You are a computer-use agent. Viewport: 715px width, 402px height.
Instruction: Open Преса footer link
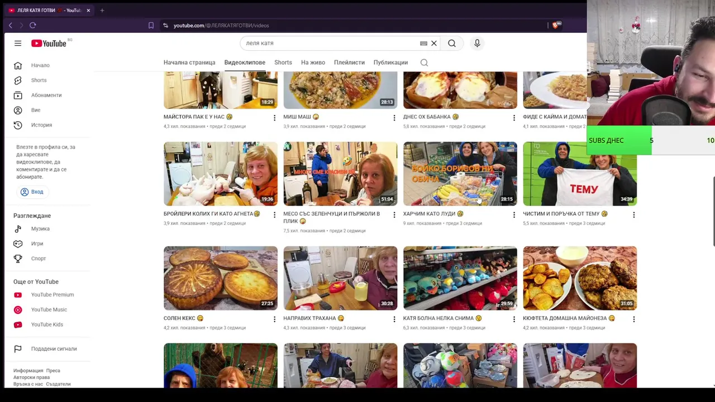tap(53, 371)
